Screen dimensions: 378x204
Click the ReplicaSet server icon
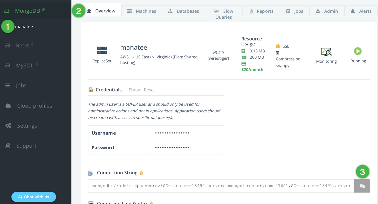tap(102, 50)
